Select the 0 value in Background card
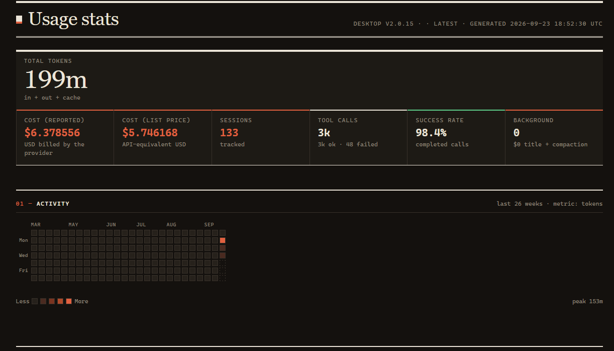The image size is (614, 351). (x=517, y=133)
